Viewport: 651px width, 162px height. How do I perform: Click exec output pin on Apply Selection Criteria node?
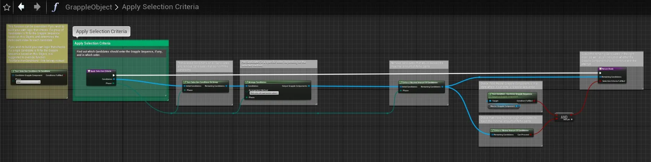point(114,75)
